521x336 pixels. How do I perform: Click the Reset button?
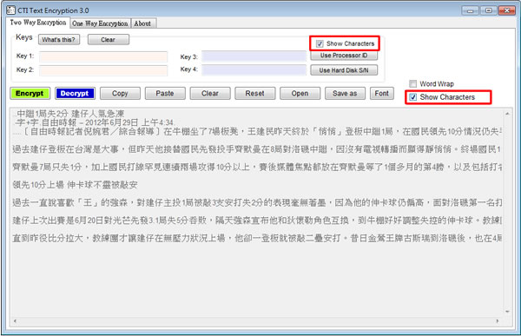(254, 94)
